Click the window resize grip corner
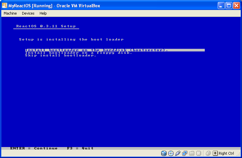The width and height of the screenshot is (242, 158). click(239, 155)
